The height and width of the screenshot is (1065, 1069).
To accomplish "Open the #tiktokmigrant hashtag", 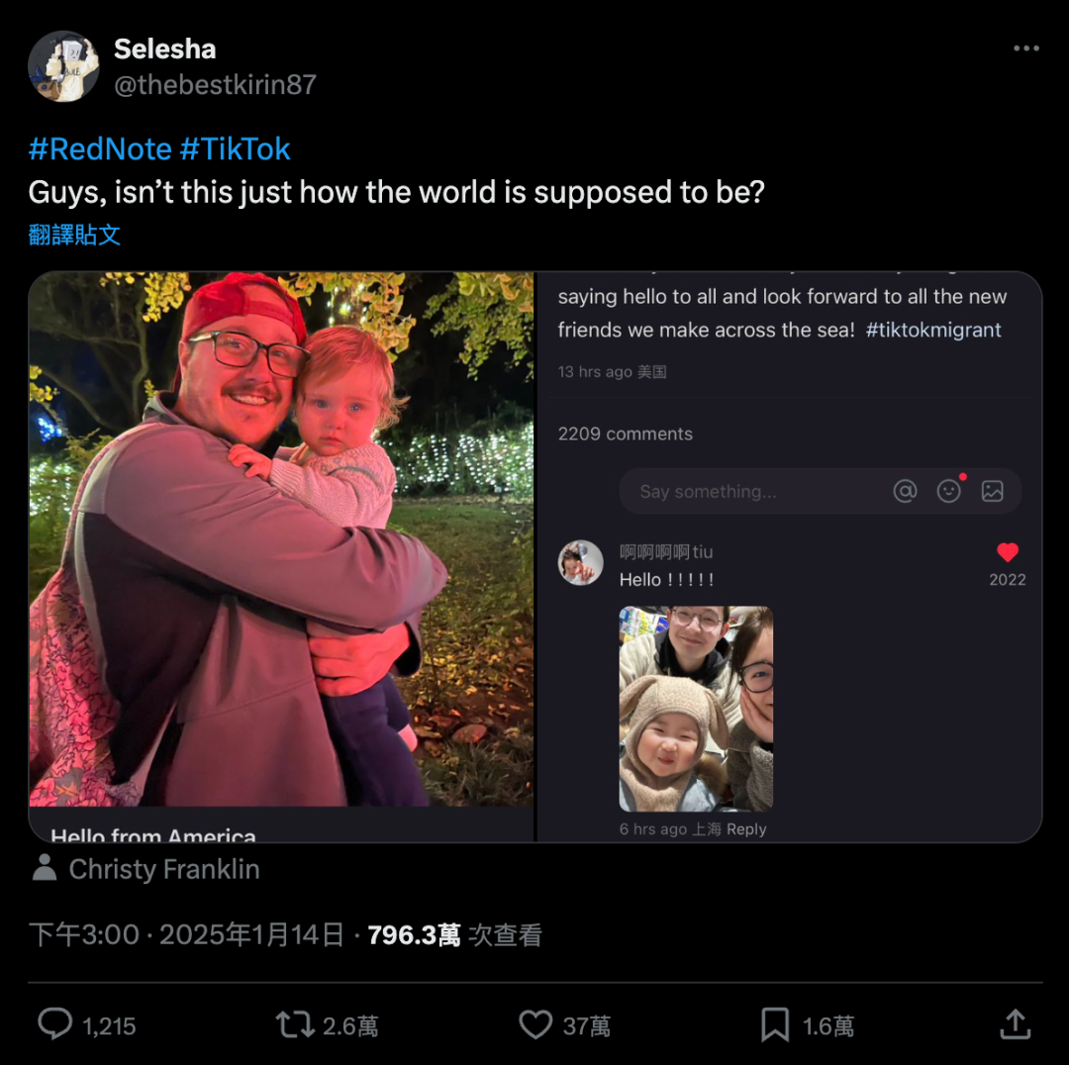I will (933, 330).
